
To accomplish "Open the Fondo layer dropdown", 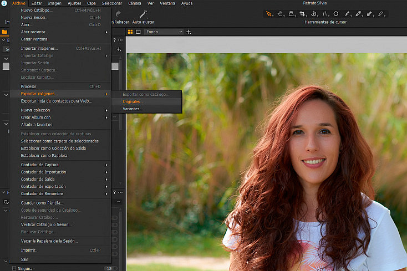I will coord(164,32).
